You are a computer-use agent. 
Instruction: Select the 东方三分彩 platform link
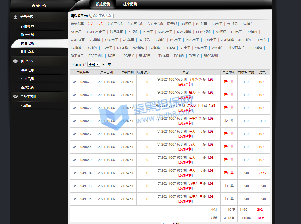click(115, 24)
